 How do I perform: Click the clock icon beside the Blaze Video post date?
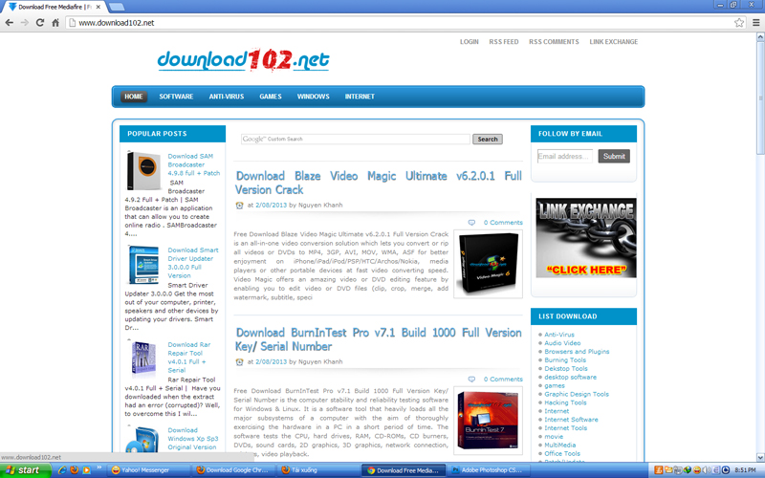(239, 206)
